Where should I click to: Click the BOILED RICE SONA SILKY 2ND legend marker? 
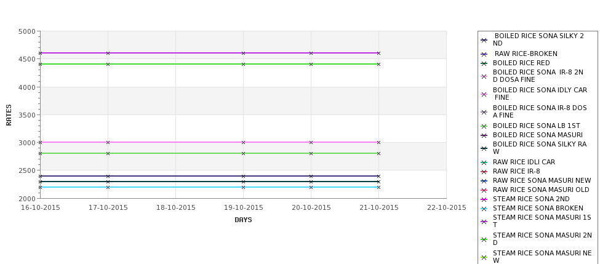point(484,40)
